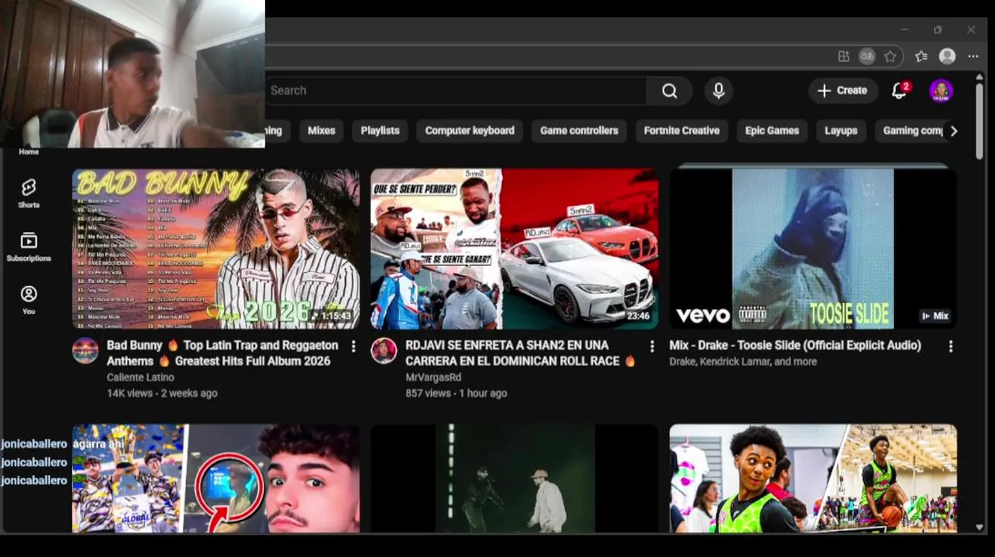
Task: Click inside the YouTube search field
Action: coord(457,91)
